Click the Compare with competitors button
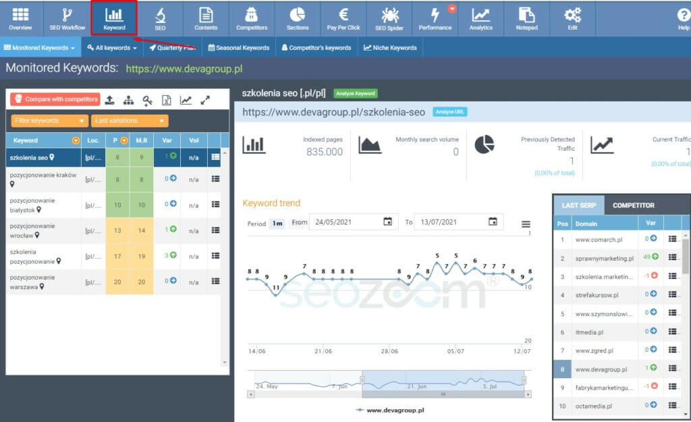 (x=55, y=99)
